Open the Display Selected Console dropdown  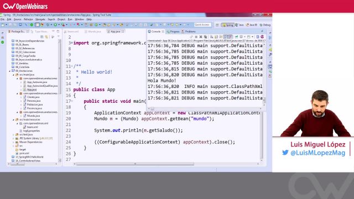pyautogui.click(x=244, y=37)
